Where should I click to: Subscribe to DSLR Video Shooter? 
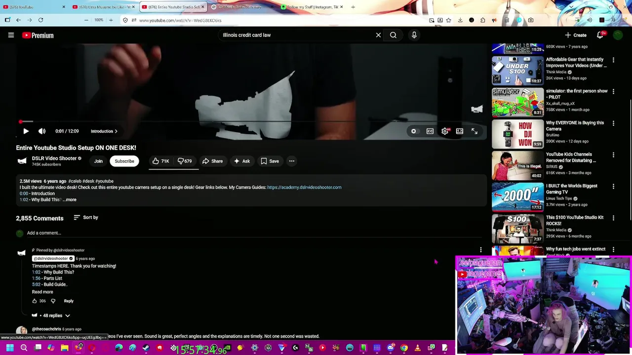124,161
